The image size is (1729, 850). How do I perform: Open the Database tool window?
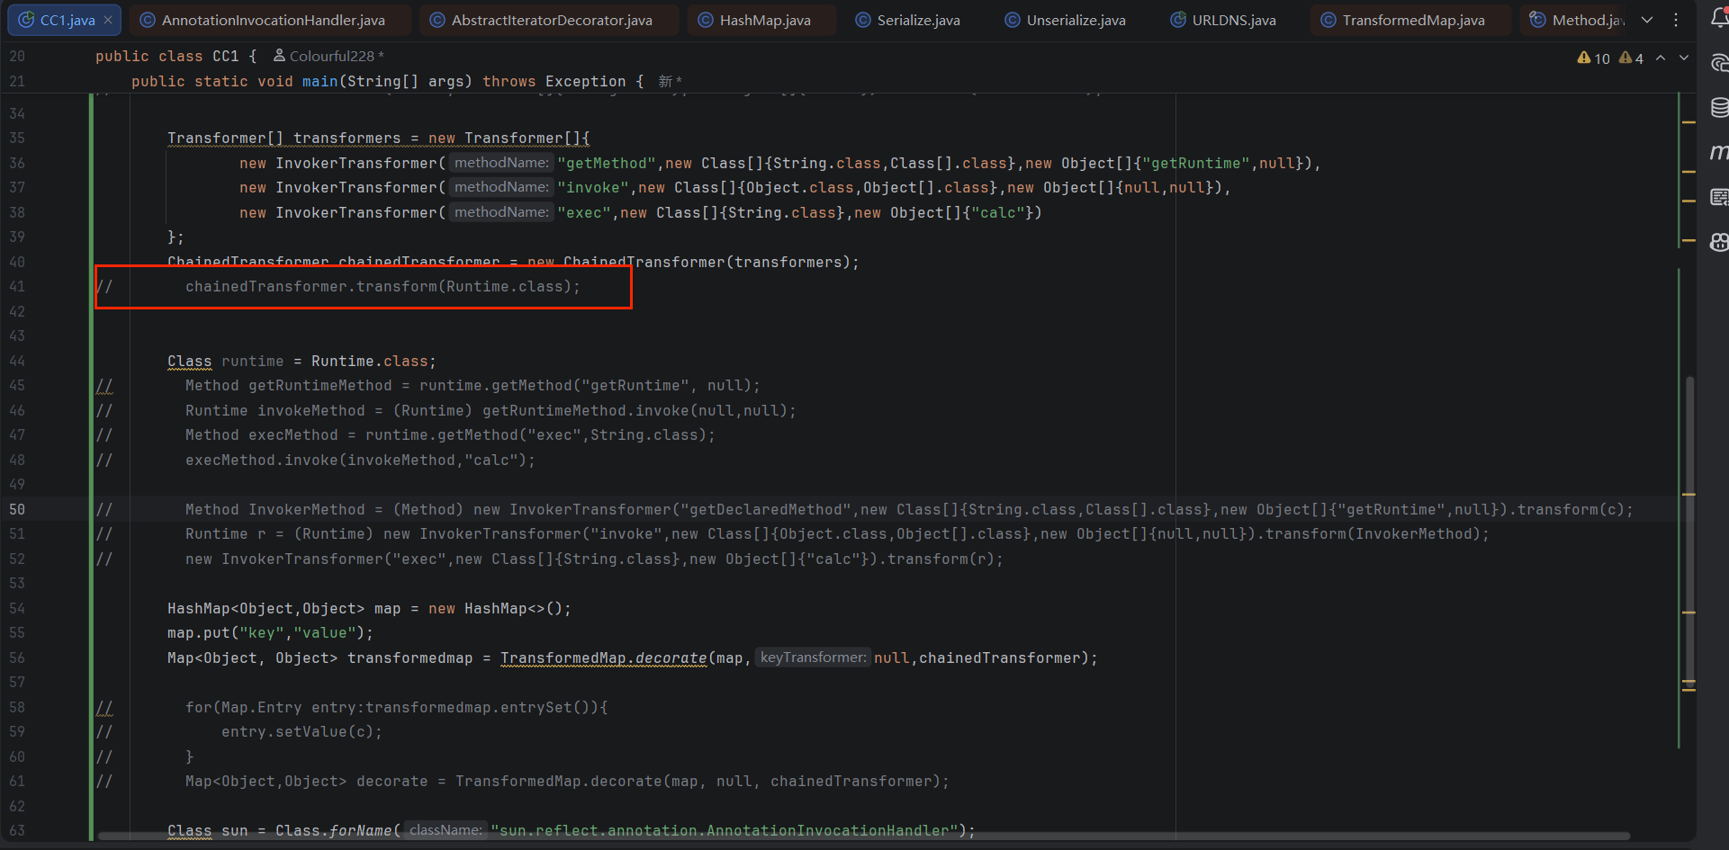point(1718,108)
